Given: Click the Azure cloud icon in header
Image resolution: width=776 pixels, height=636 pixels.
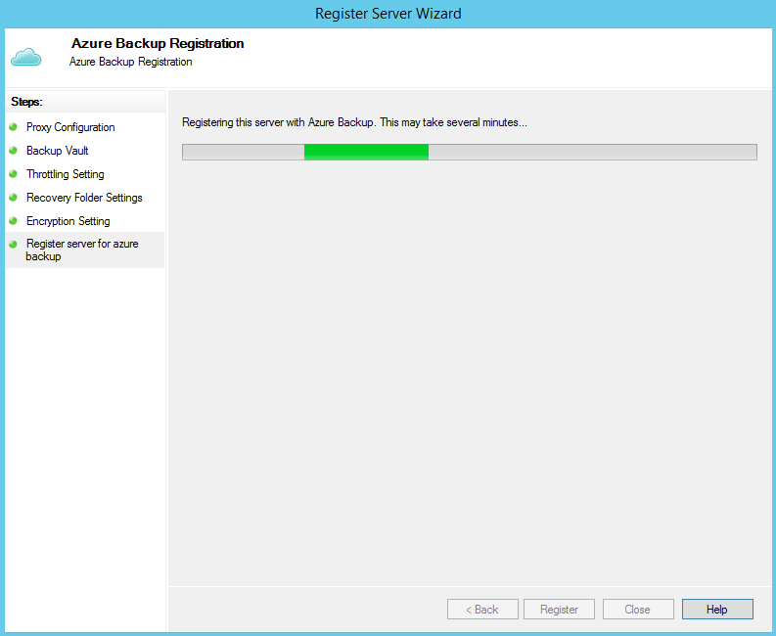Looking at the screenshot, I should (x=25, y=57).
